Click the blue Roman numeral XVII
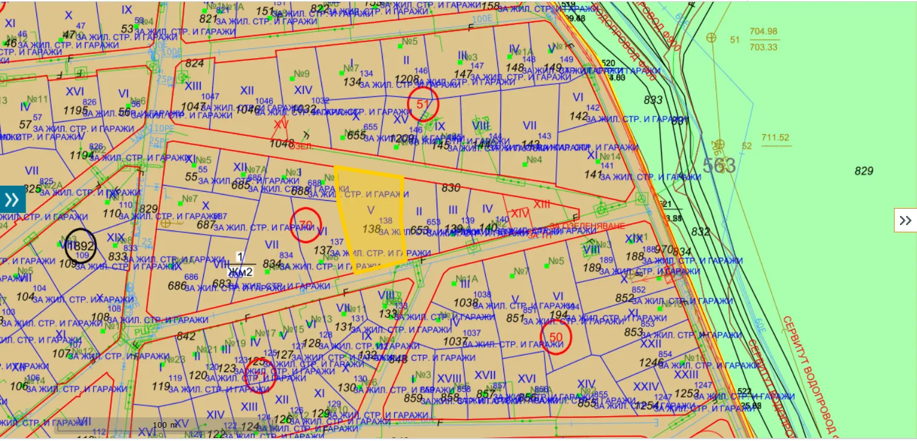This screenshot has width=917, height=441. click(x=485, y=374)
